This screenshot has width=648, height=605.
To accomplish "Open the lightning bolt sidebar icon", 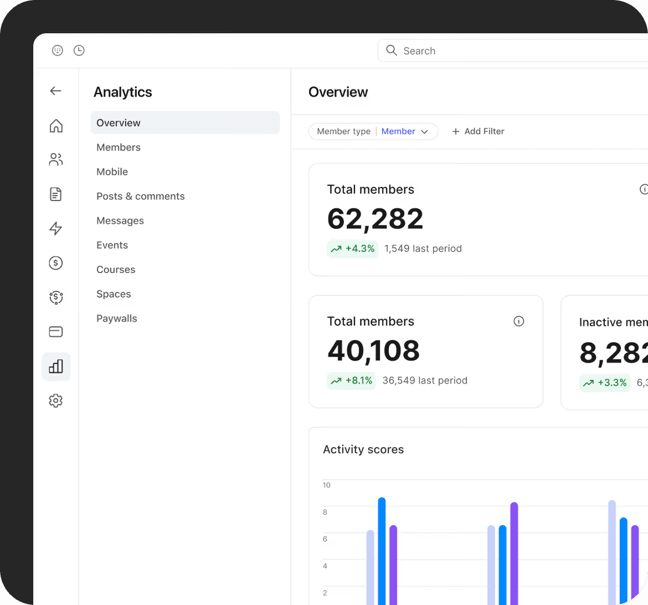I will [x=56, y=228].
